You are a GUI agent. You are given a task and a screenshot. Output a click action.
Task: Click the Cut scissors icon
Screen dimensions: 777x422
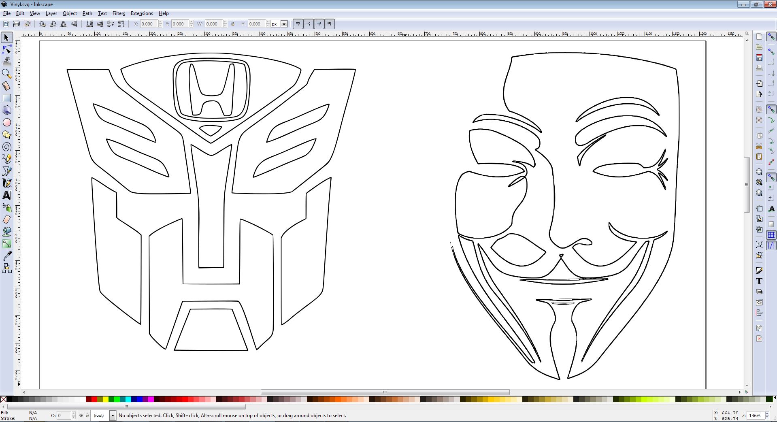pos(759,146)
